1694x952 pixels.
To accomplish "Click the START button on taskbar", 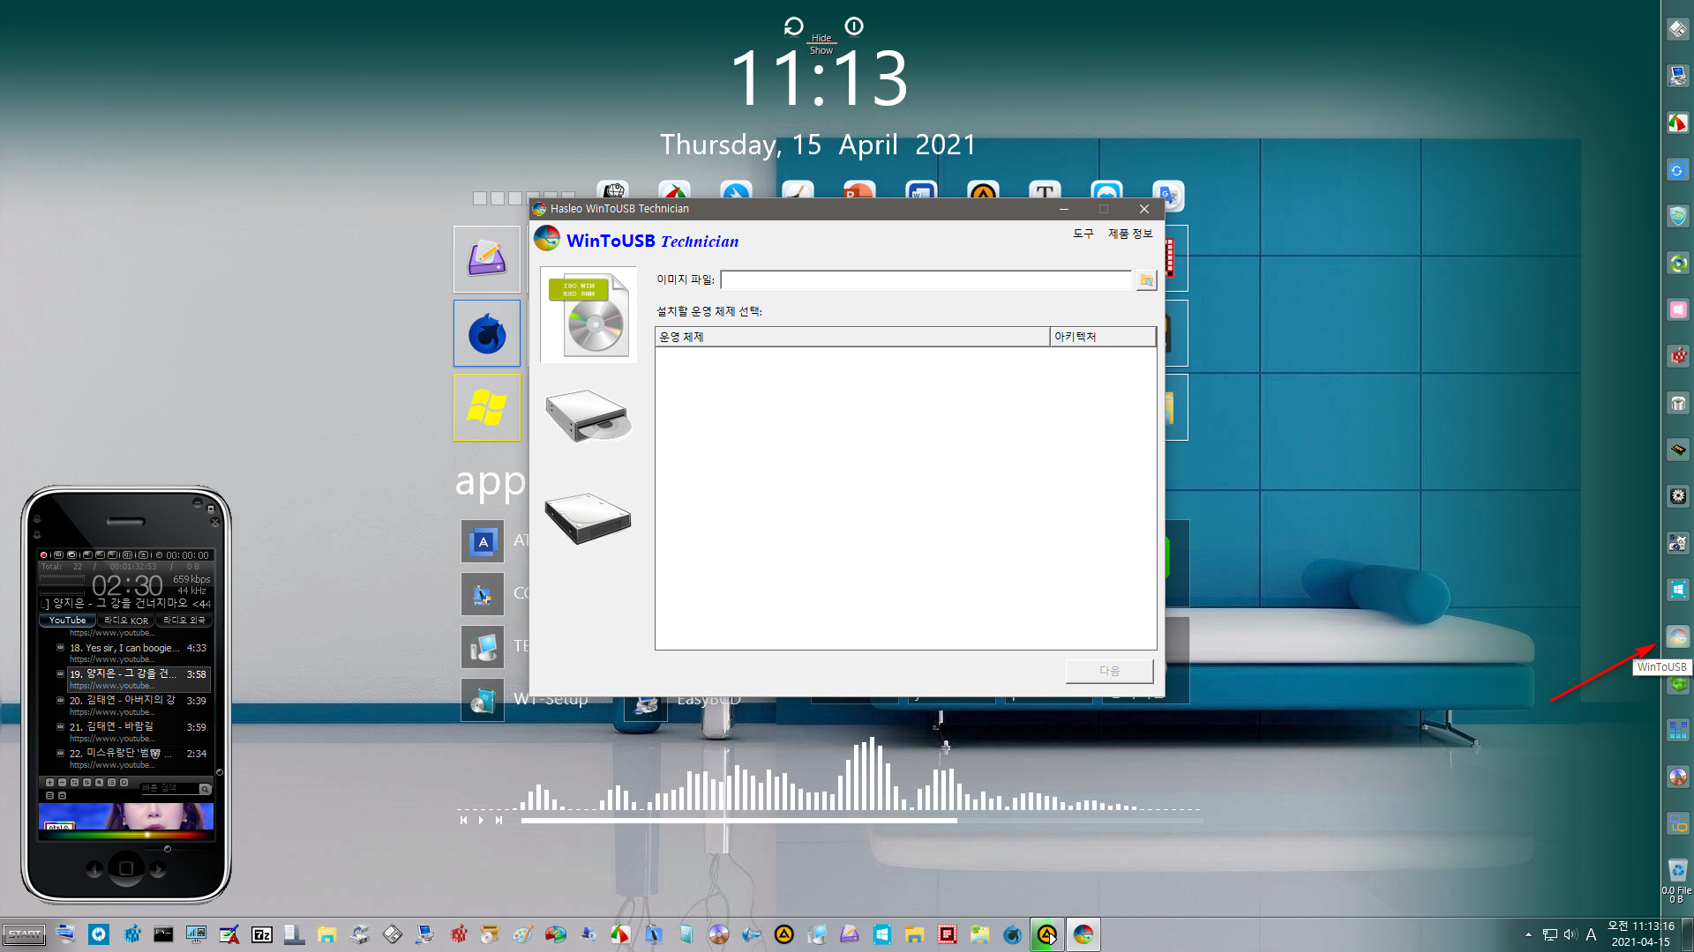I will [x=24, y=934].
